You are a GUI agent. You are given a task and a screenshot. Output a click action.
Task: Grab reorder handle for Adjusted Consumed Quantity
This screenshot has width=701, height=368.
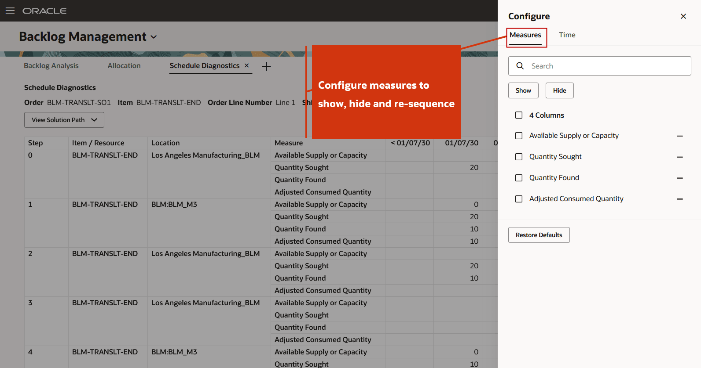(x=680, y=199)
